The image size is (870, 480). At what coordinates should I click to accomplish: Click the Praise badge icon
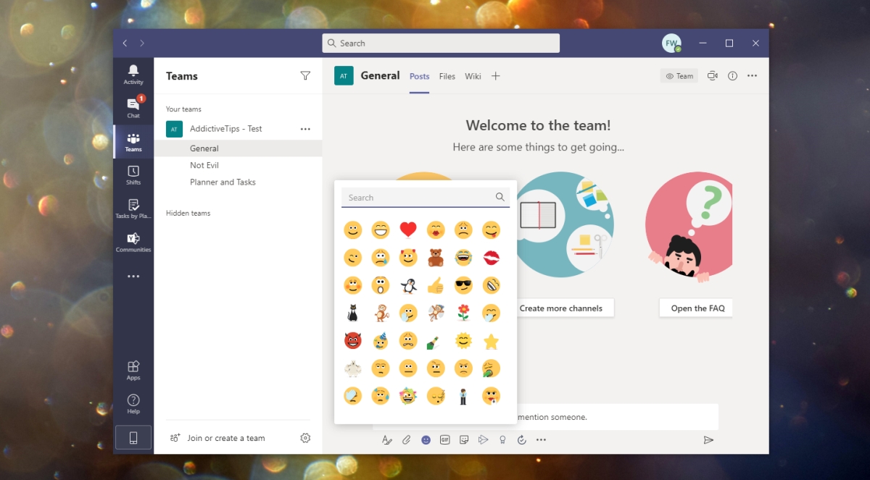tap(502, 439)
